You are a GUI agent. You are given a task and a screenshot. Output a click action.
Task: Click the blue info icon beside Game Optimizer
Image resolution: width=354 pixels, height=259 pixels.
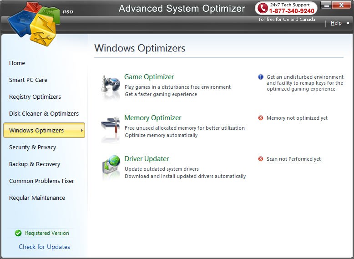[x=261, y=77]
